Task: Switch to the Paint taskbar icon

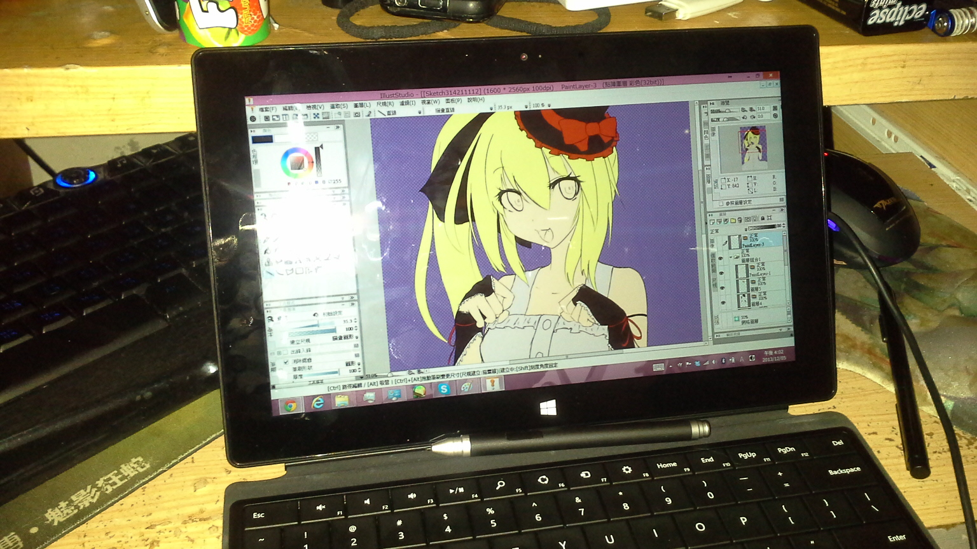Action: (x=466, y=386)
